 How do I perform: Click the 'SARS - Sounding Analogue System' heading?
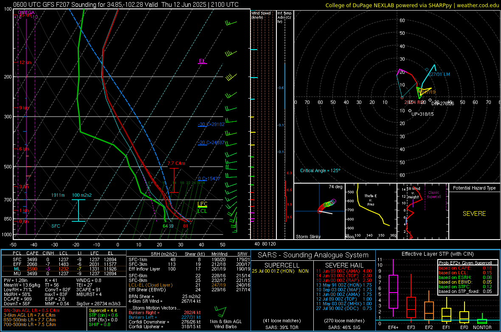pos(313,255)
